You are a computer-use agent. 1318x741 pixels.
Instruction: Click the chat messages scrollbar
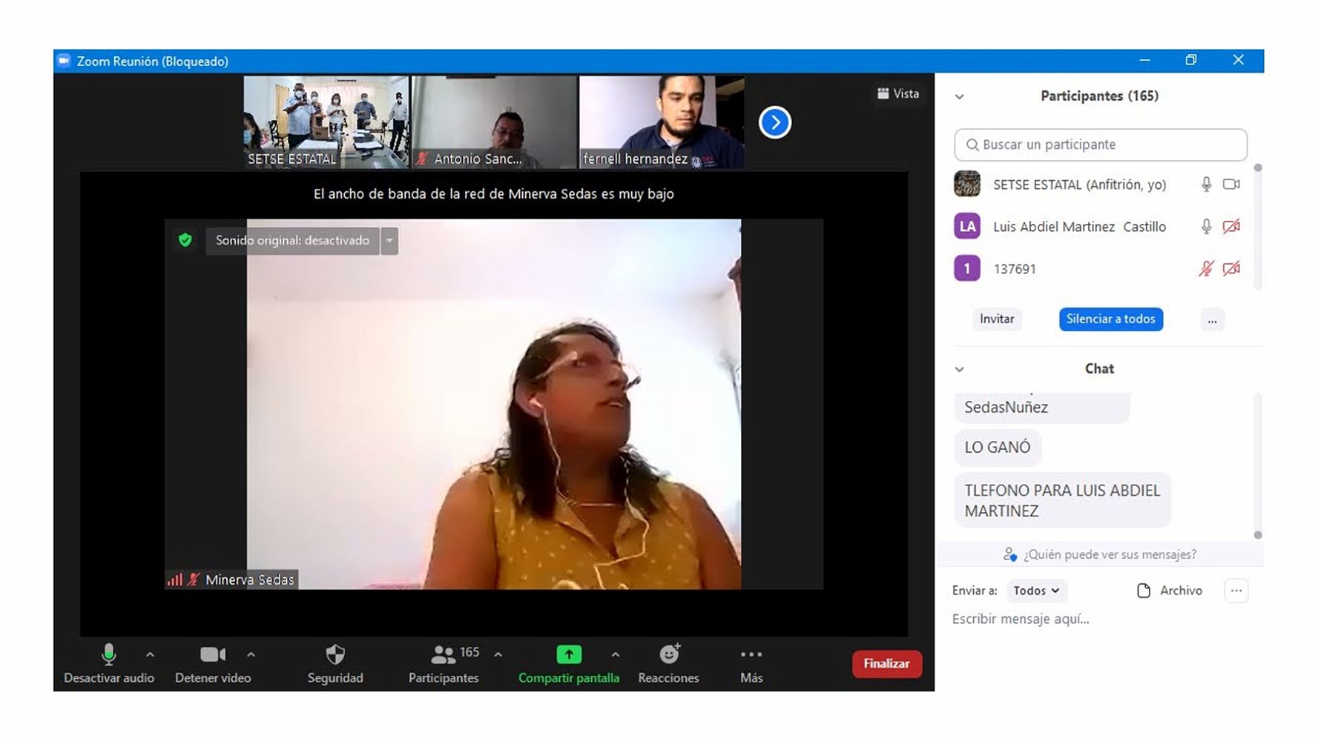pos(1257,465)
